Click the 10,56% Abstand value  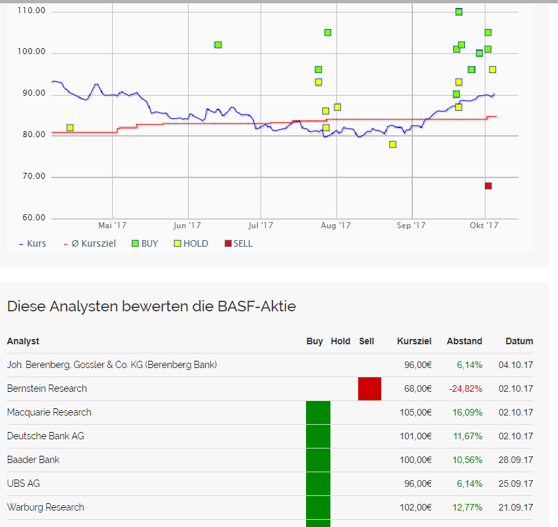467,460
